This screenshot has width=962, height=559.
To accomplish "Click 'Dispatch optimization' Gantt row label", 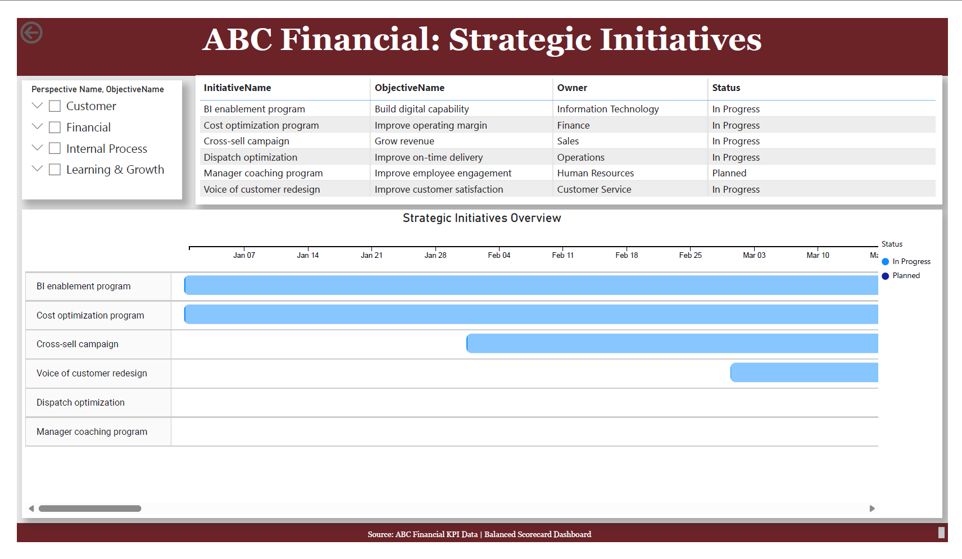I will [x=80, y=402].
